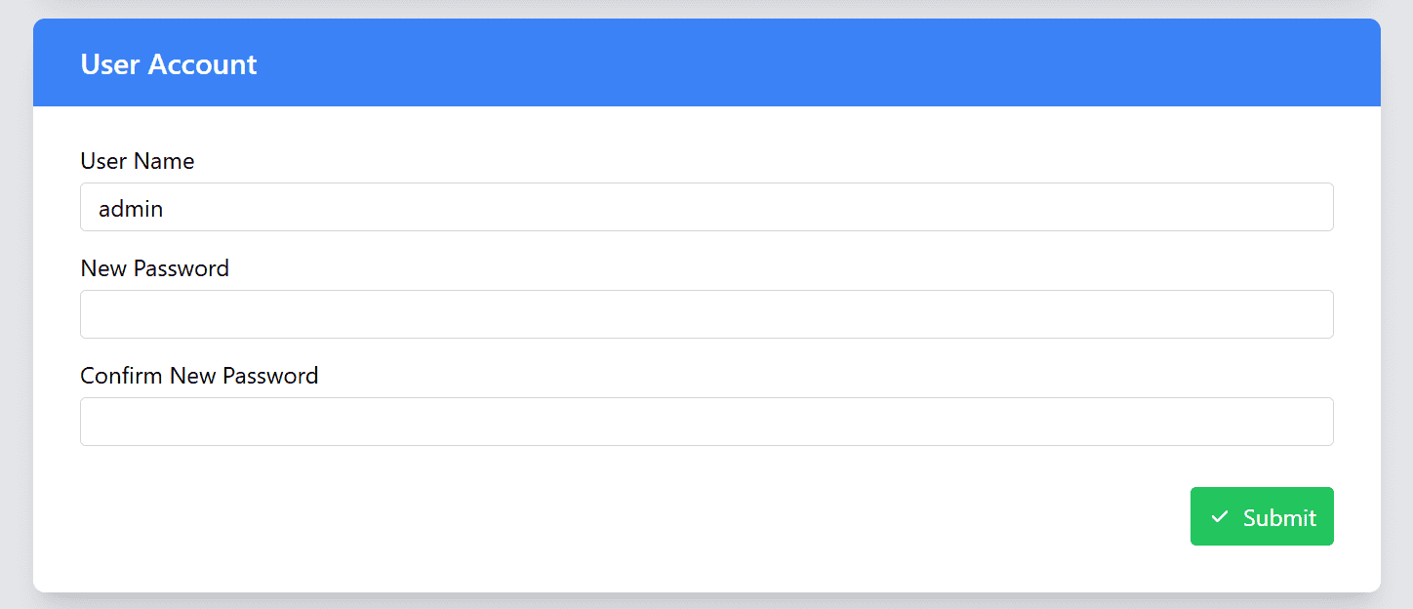Submit the user account form

pos(1262,516)
